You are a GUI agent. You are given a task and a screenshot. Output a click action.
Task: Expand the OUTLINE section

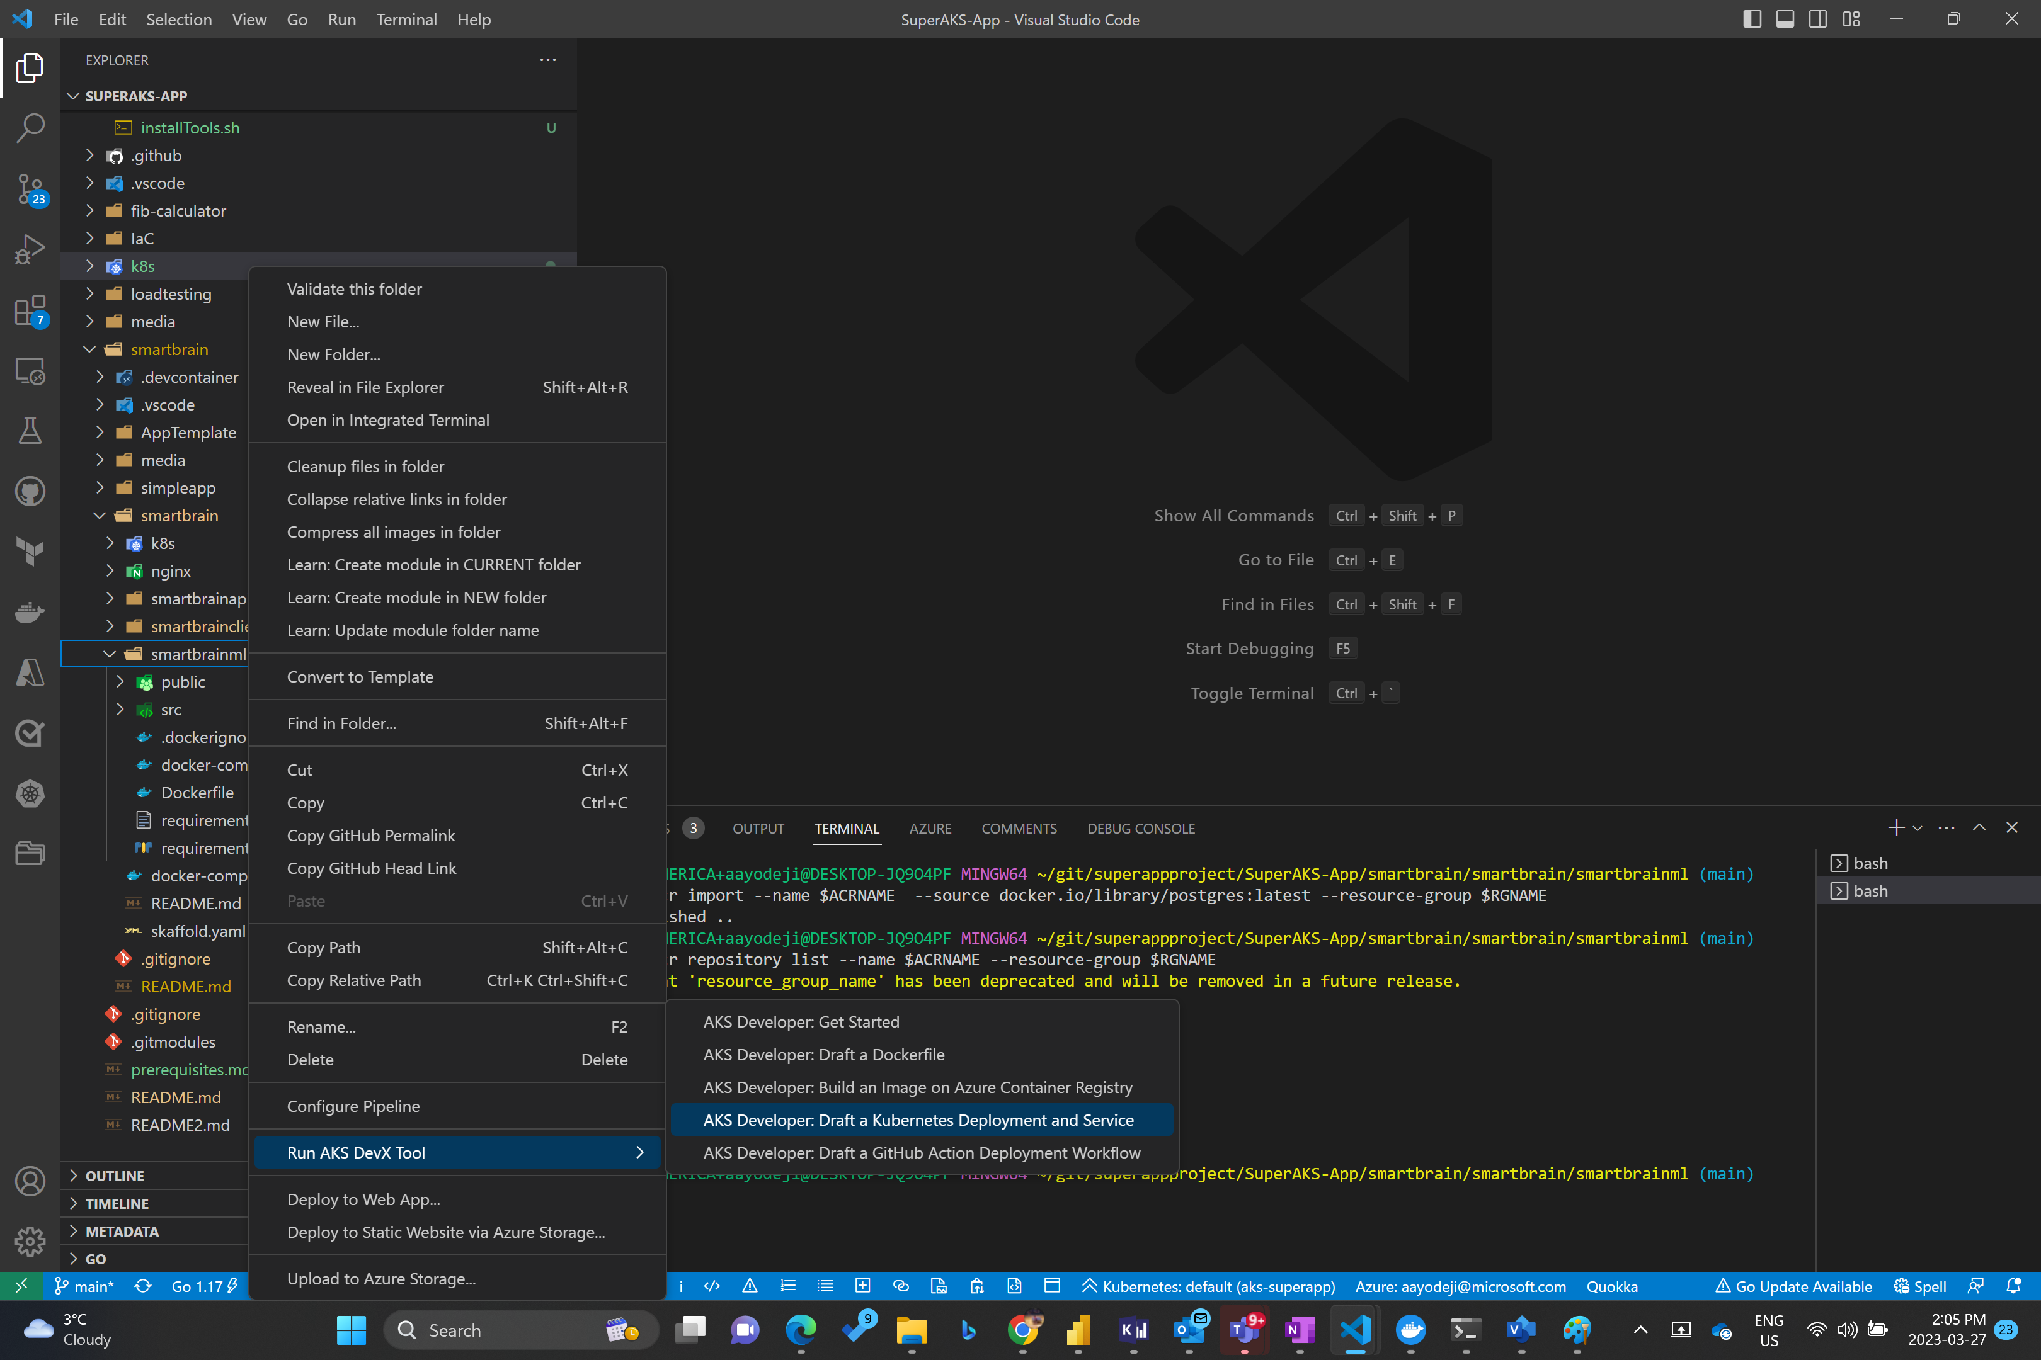(115, 1176)
